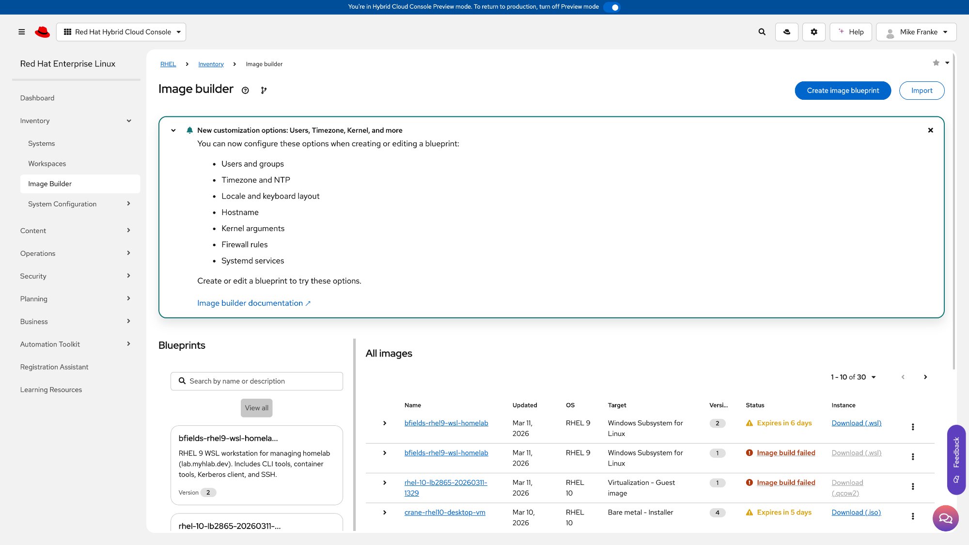The height and width of the screenshot is (545, 969).
Task: Click the release notes branch icon next to Image builder
Action: click(263, 90)
